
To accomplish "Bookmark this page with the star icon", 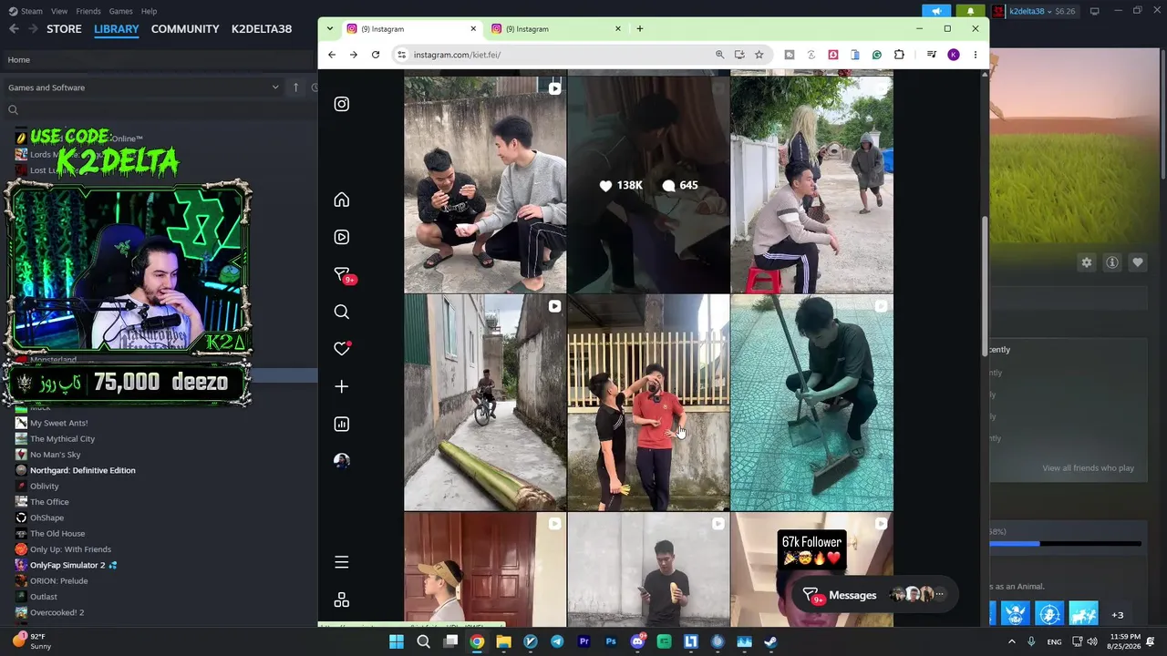I will pyautogui.click(x=759, y=55).
